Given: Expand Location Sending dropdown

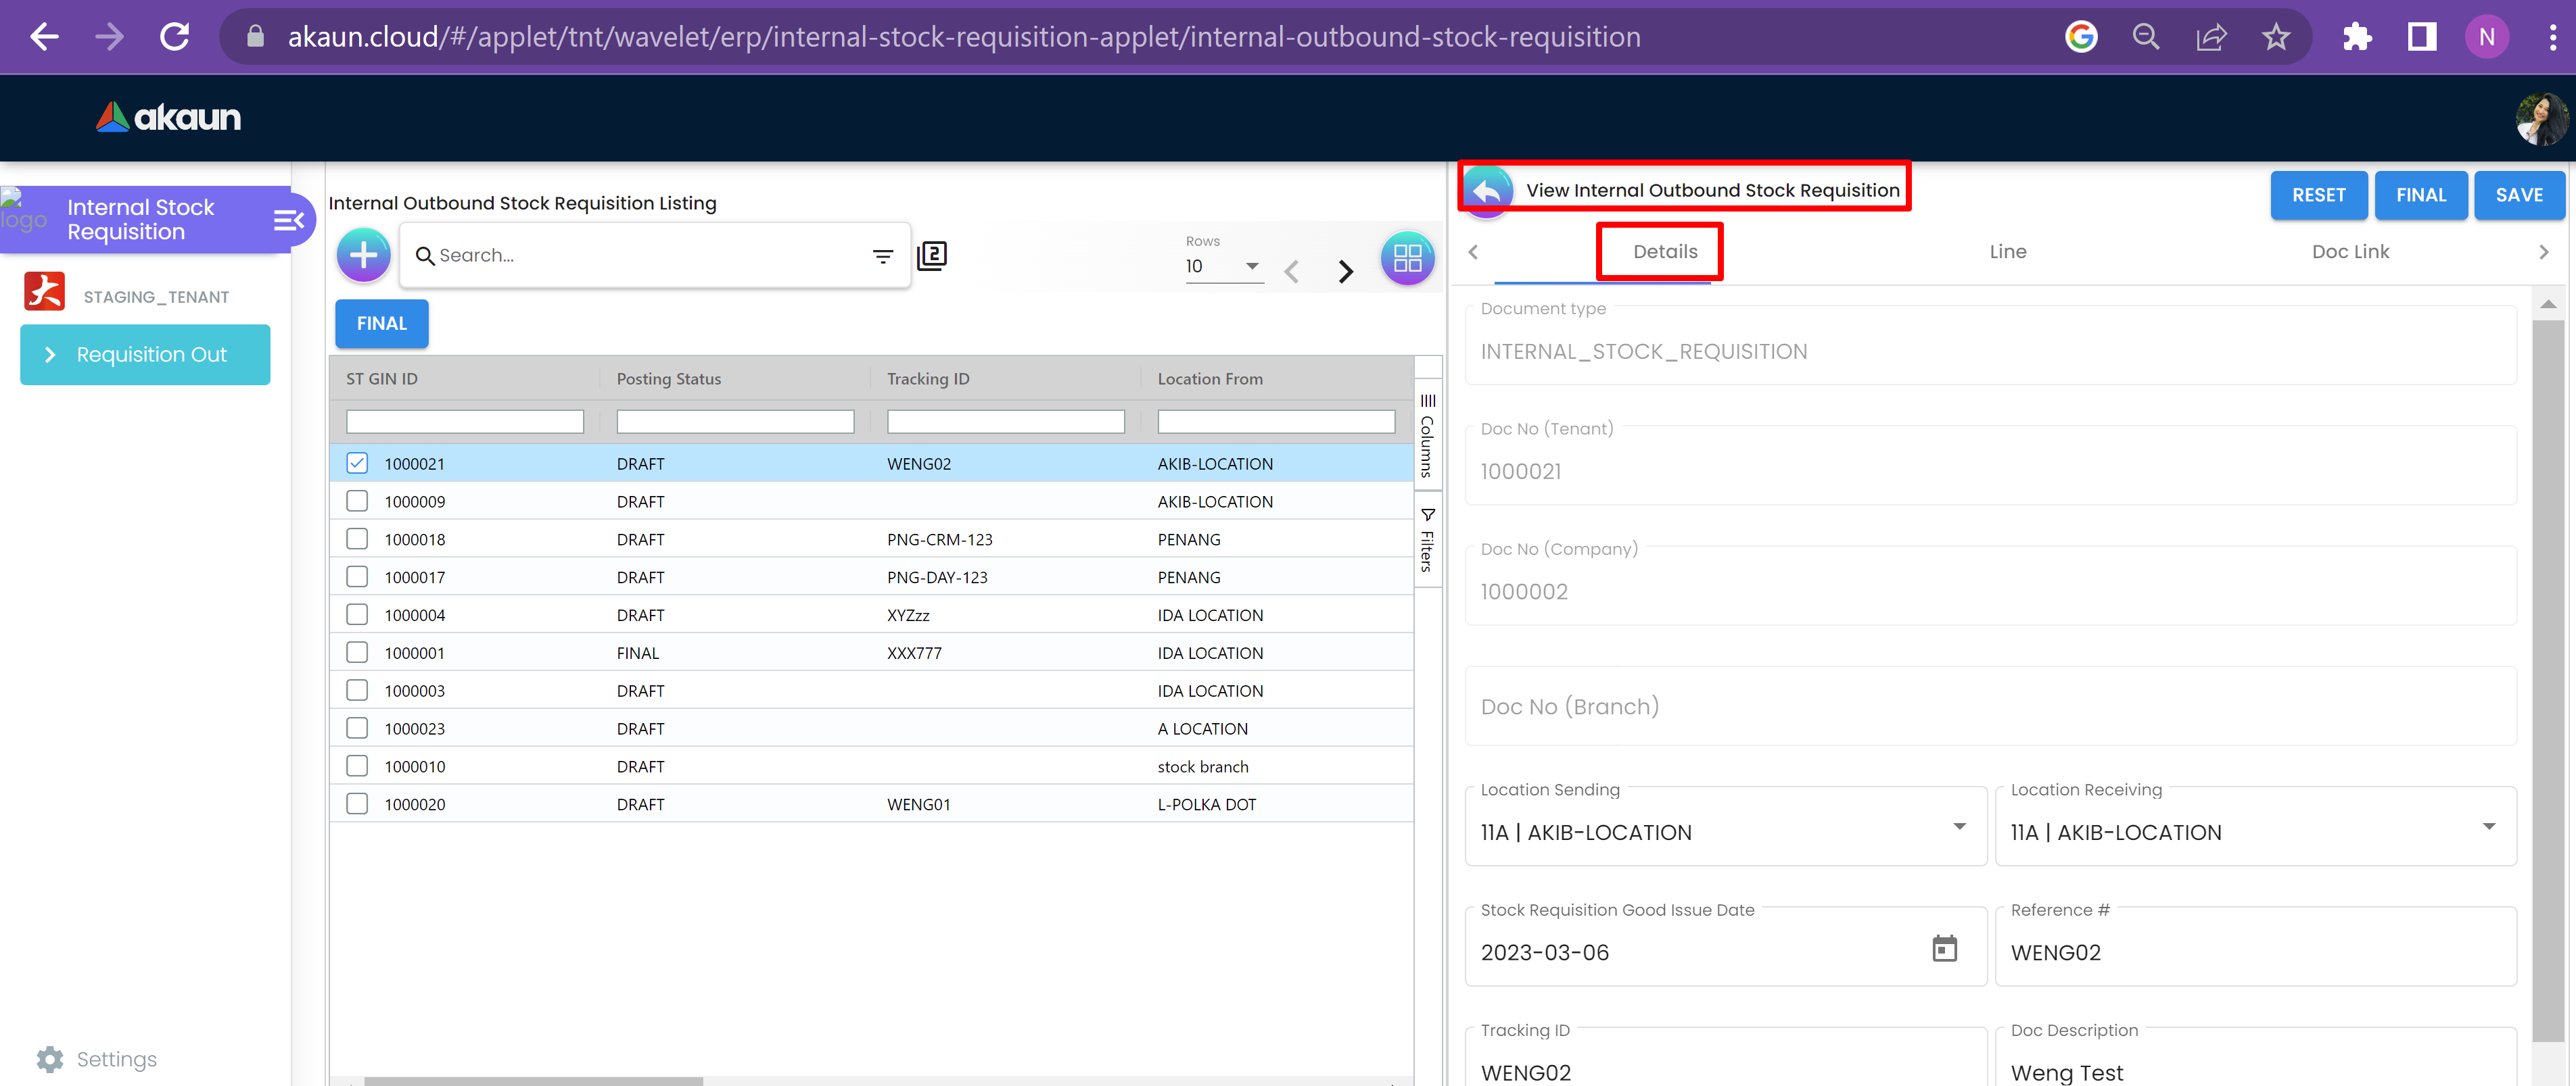Looking at the screenshot, I should (x=1958, y=827).
